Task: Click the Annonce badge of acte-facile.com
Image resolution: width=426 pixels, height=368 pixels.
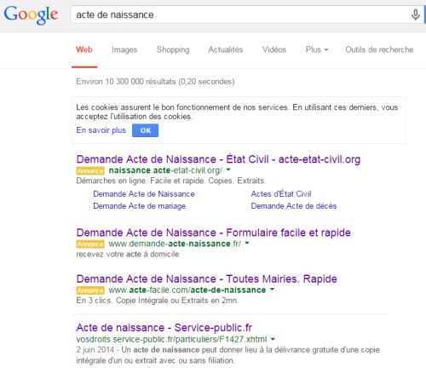Action: pyautogui.click(x=90, y=290)
